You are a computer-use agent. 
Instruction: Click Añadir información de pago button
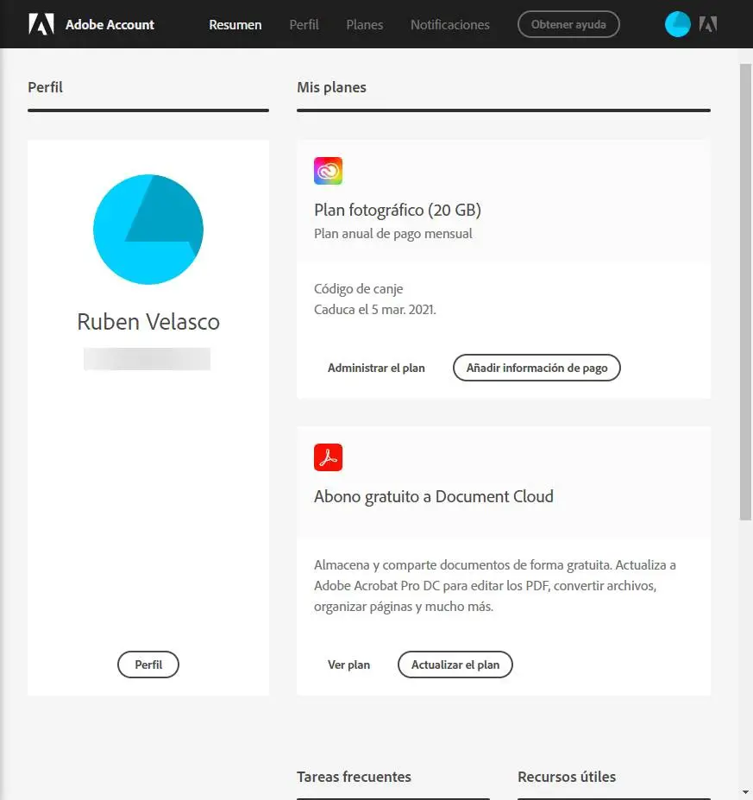pos(537,368)
